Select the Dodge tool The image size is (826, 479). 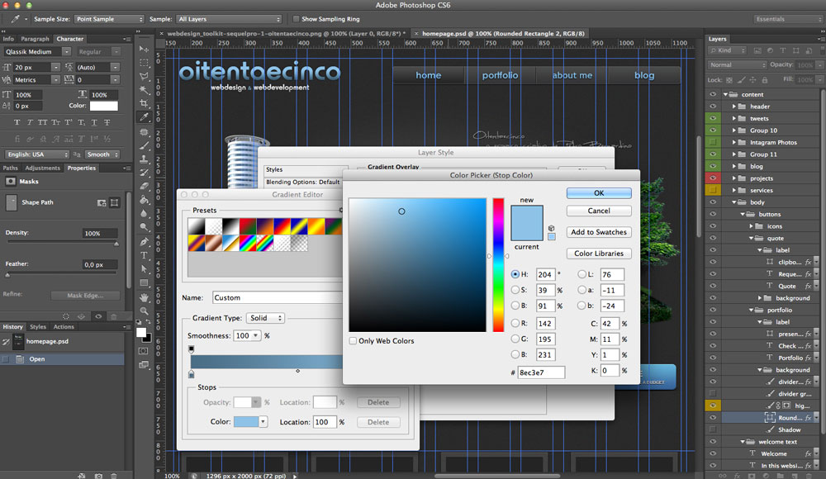click(x=144, y=228)
